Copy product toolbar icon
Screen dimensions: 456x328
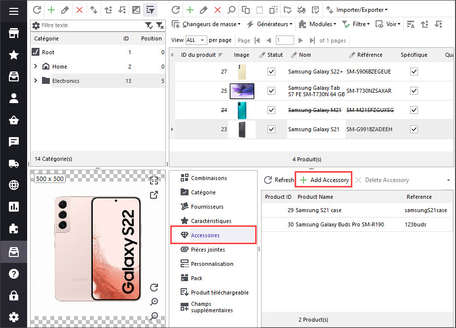[246, 10]
